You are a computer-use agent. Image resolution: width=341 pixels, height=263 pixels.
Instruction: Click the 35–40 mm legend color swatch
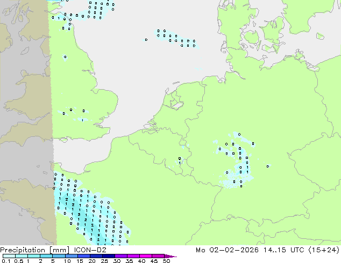[x=133, y=256]
